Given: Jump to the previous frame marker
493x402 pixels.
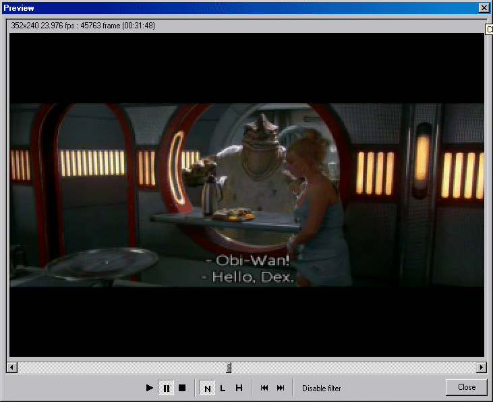Looking at the screenshot, I should tap(264, 388).
